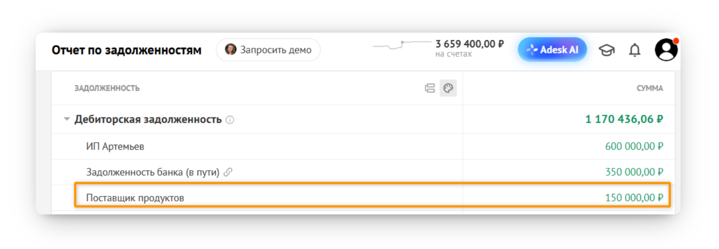Click the 1 170 436,06 ₽ total amount
Viewport: 719px width, 249px height.
click(624, 119)
